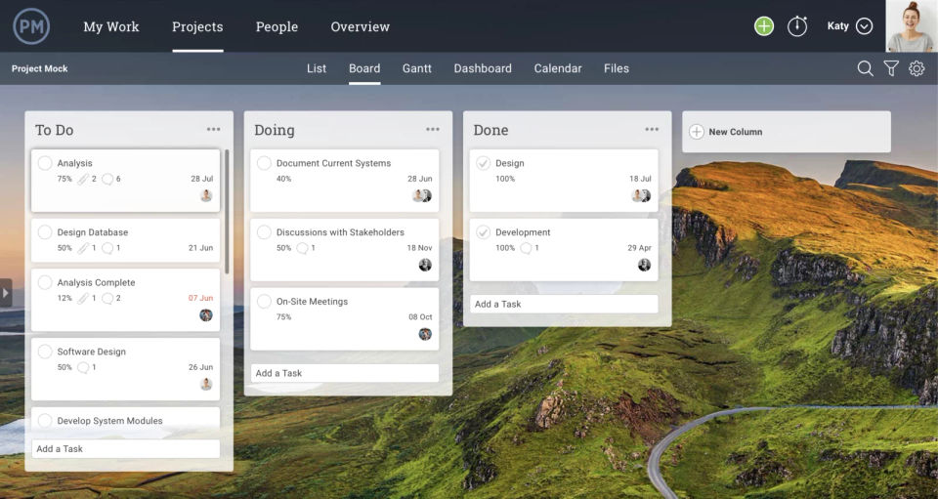Mark Analysis Complete task as done
Viewport: 938px width, 499px height.
pyautogui.click(x=45, y=282)
